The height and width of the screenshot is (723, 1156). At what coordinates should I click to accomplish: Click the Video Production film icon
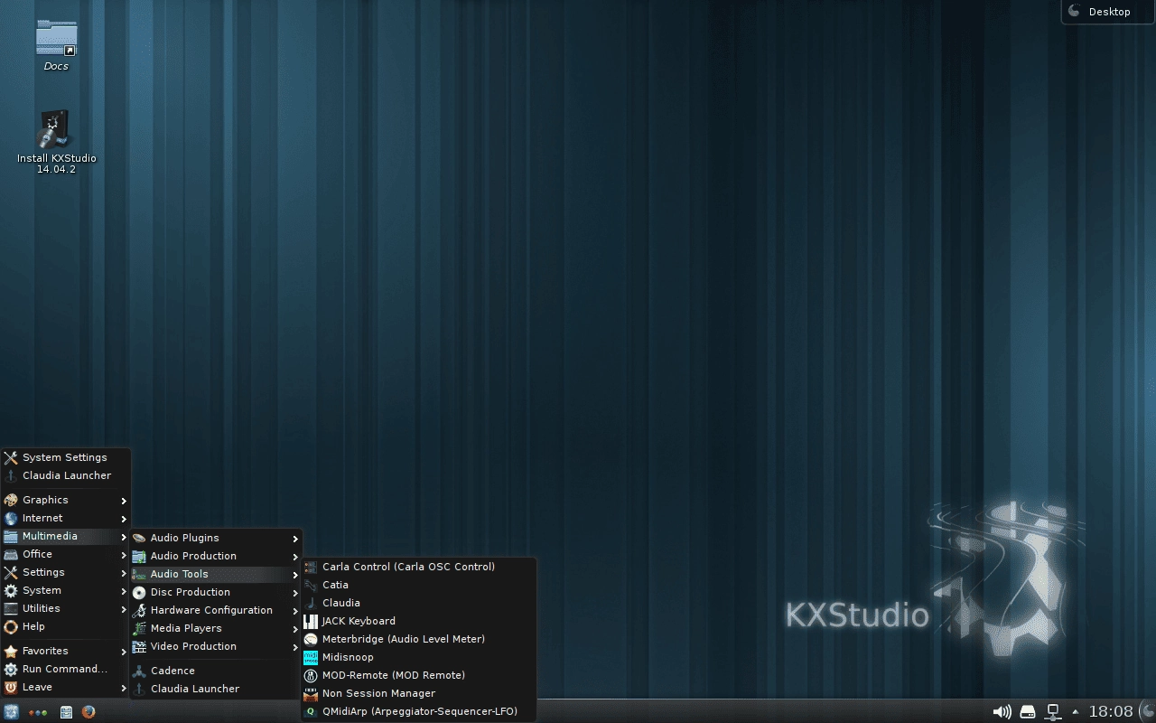tap(139, 646)
